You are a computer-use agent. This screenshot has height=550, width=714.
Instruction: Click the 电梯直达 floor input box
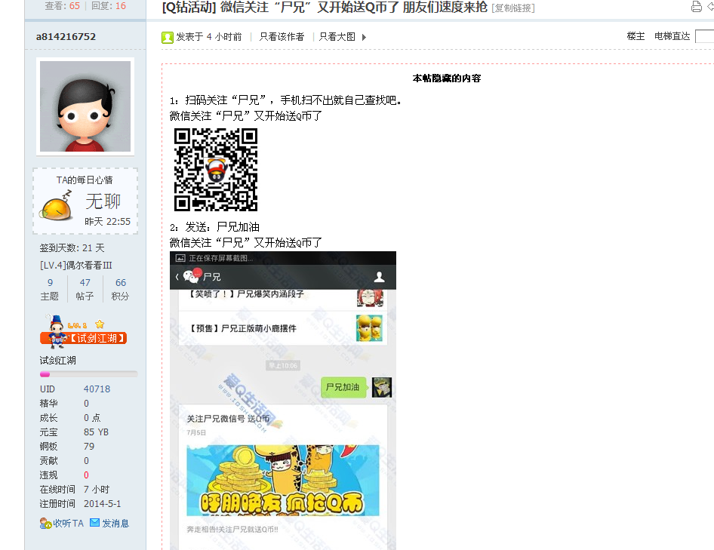point(705,36)
